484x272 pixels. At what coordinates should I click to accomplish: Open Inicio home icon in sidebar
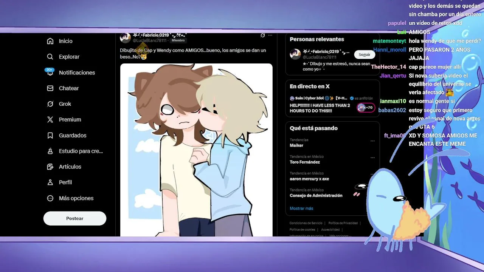click(50, 41)
